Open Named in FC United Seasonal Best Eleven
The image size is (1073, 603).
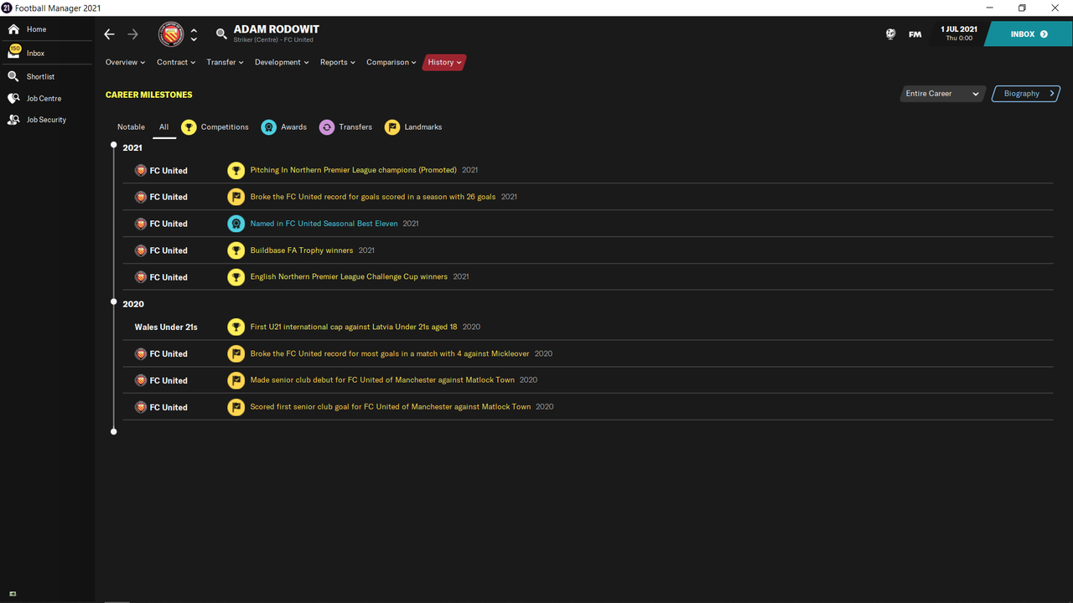pyautogui.click(x=324, y=224)
